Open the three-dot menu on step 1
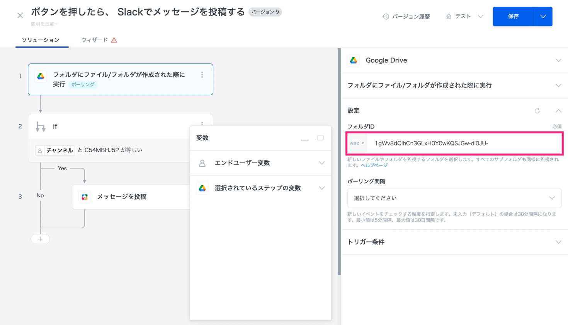This screenshot has height=325, width=568. click(x=202, y=75)
